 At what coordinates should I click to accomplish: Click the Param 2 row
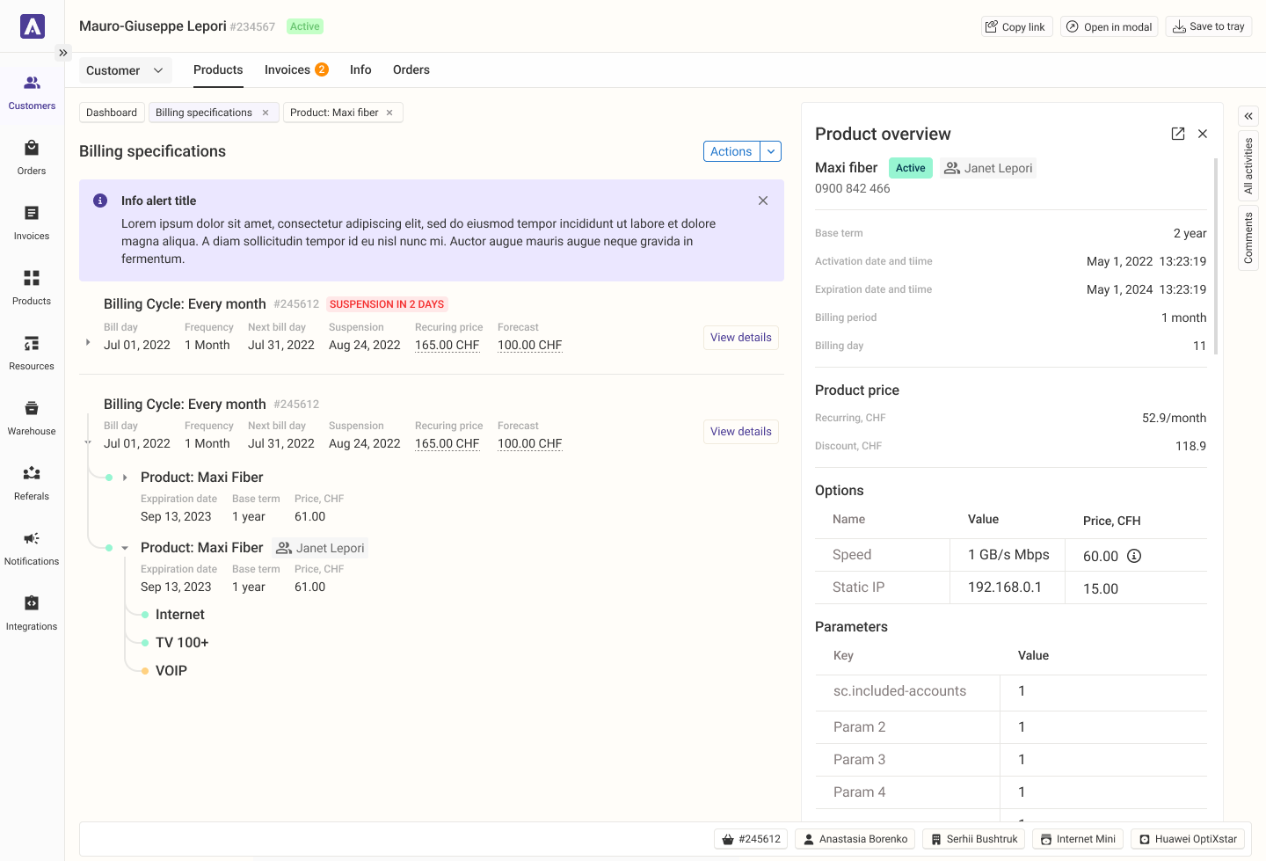(1011, 727)
